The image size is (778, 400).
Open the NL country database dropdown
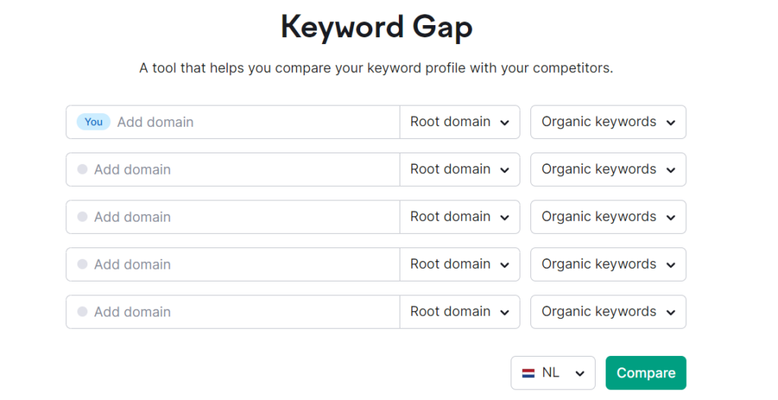pyautogui.click(x=552, y=373)
